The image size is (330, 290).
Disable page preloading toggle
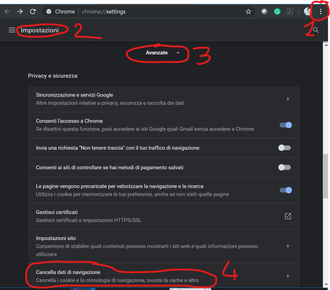(x=285, y=190)
